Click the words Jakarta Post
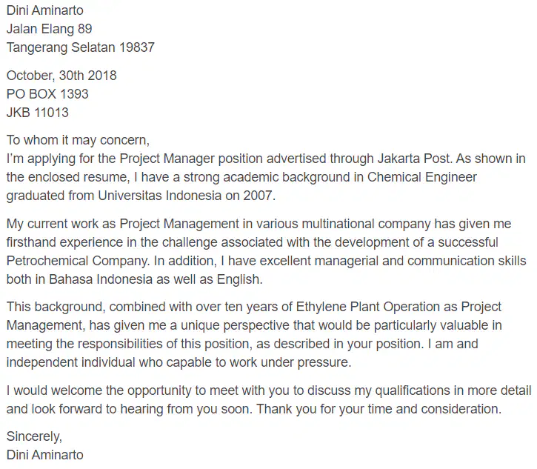Screen dimensions: 537x469 [x=414, y=159]
